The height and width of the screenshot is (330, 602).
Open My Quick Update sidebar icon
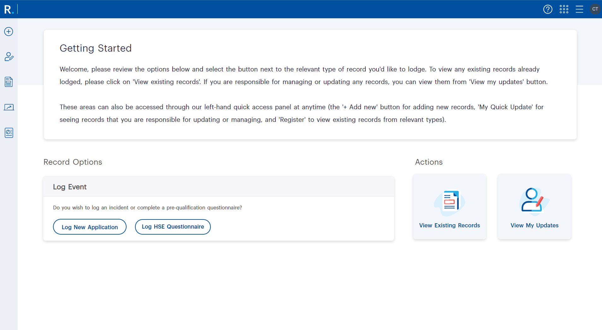click(9, 57)
